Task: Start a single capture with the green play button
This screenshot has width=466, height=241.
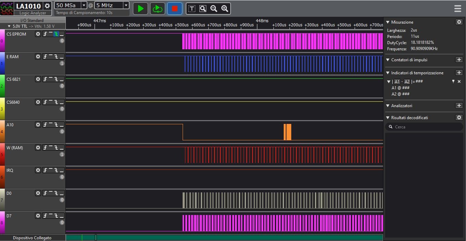Action: 140,9
